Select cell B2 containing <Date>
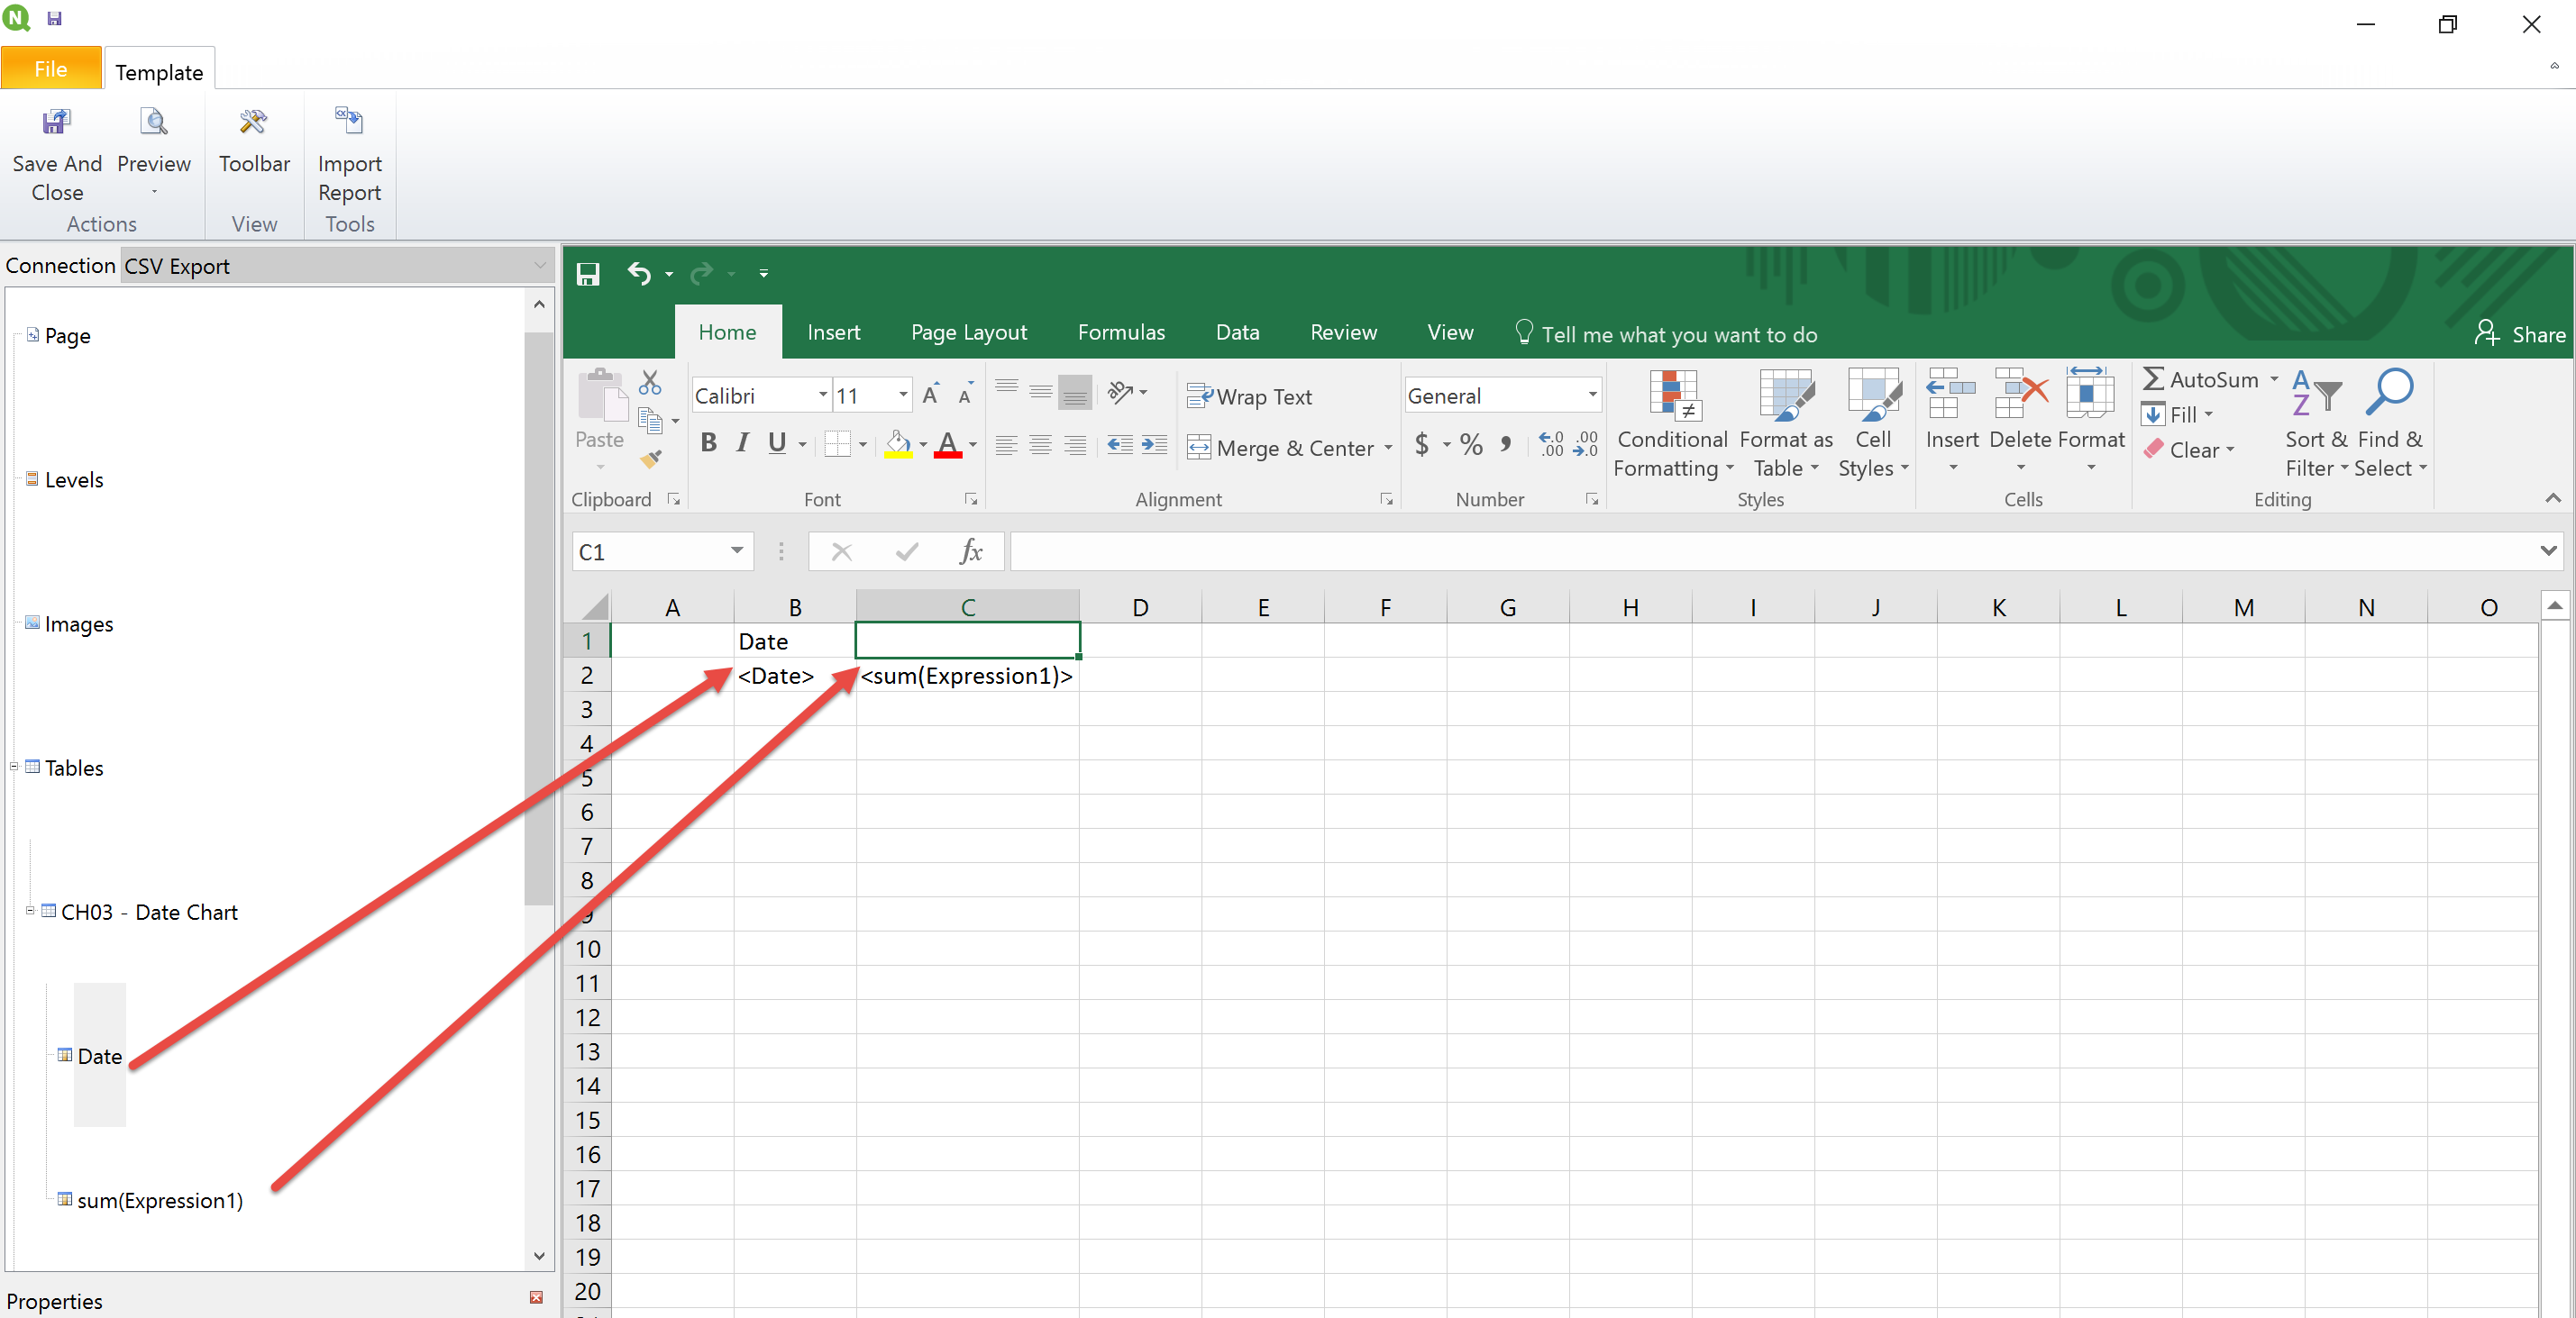Viewport: 2576px width, 1318px height. point(795,676)
